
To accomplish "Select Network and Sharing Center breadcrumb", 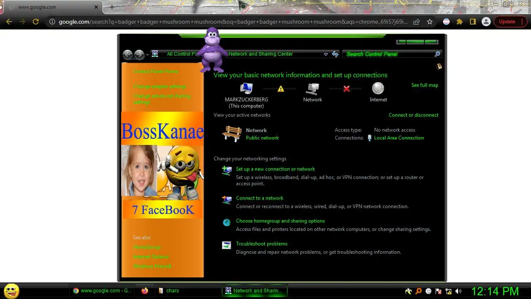I will point(261,54).
